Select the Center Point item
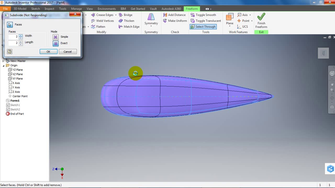The image size is (335, 188). [x=18, y=96]
